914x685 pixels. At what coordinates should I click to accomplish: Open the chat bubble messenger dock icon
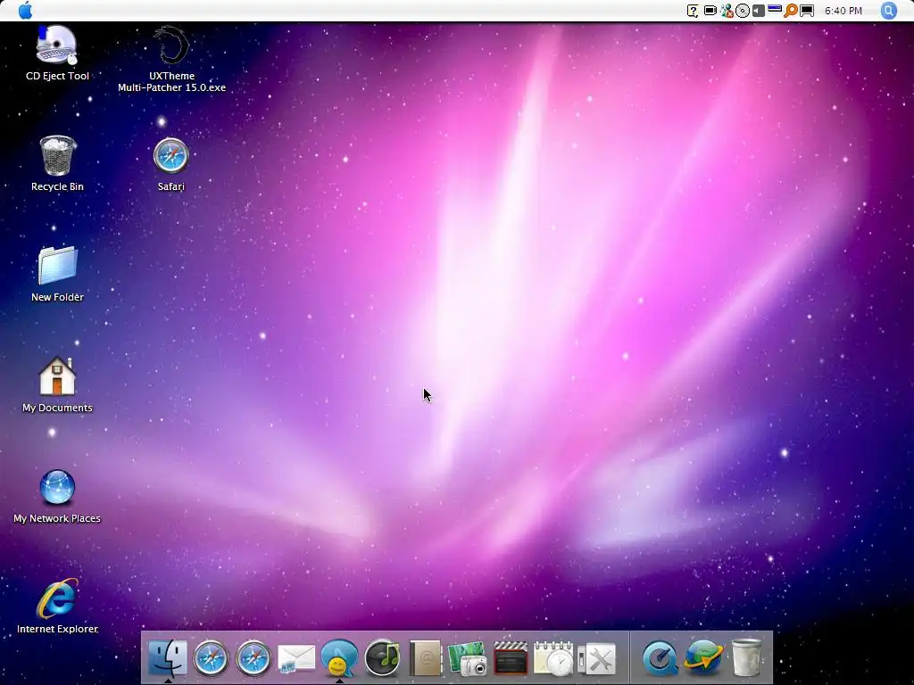click(x=339, y=658)
